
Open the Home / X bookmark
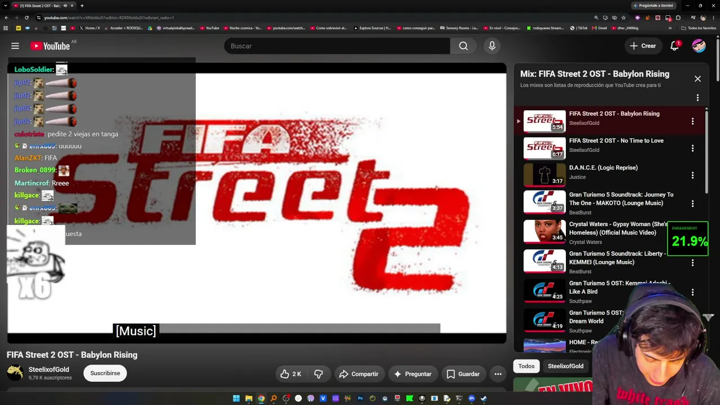[89, 28]
